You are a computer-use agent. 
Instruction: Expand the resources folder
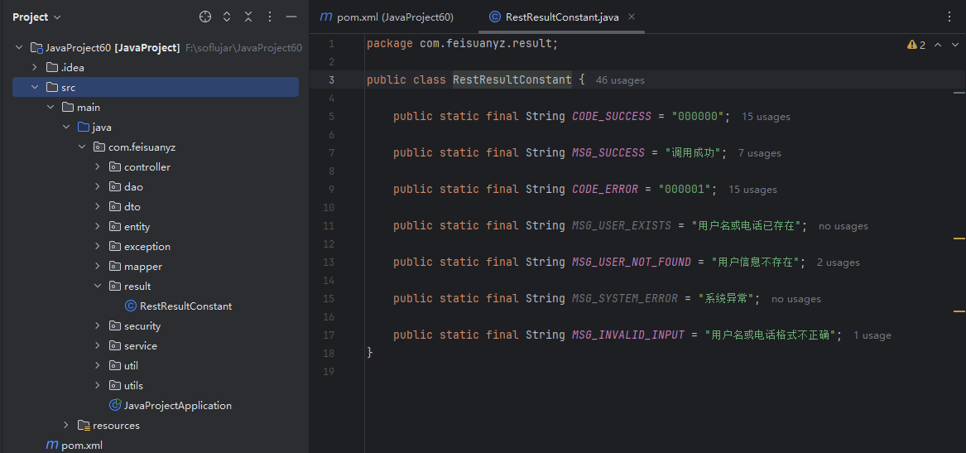pyautogui.click(x=66, y=426)
